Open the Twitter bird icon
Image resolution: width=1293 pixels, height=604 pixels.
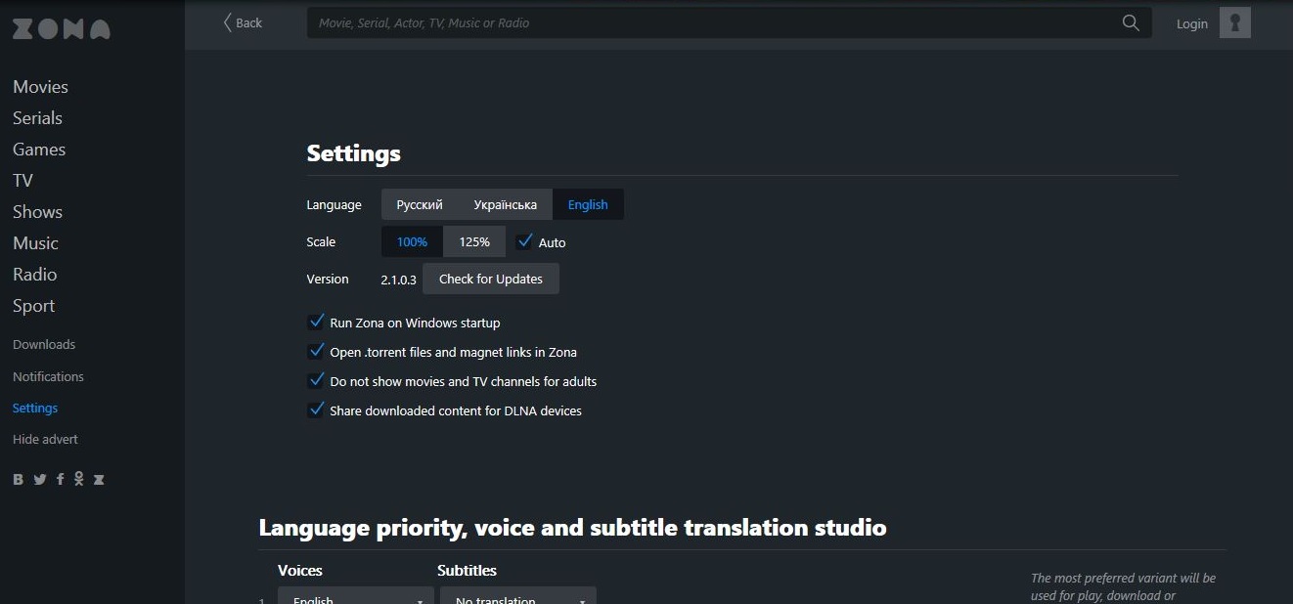click(40, 479)
